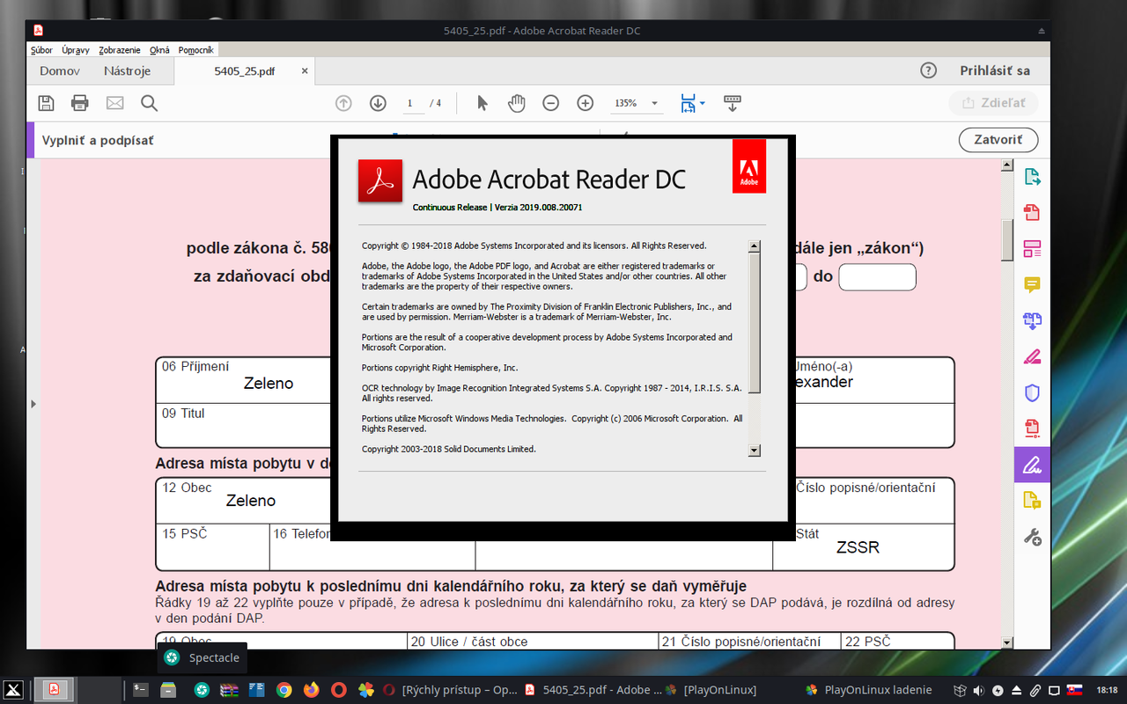Click the Prihlásiť sa sign-in link
1127x704 pixels.
pyautogui.click(x=995, y=70)
